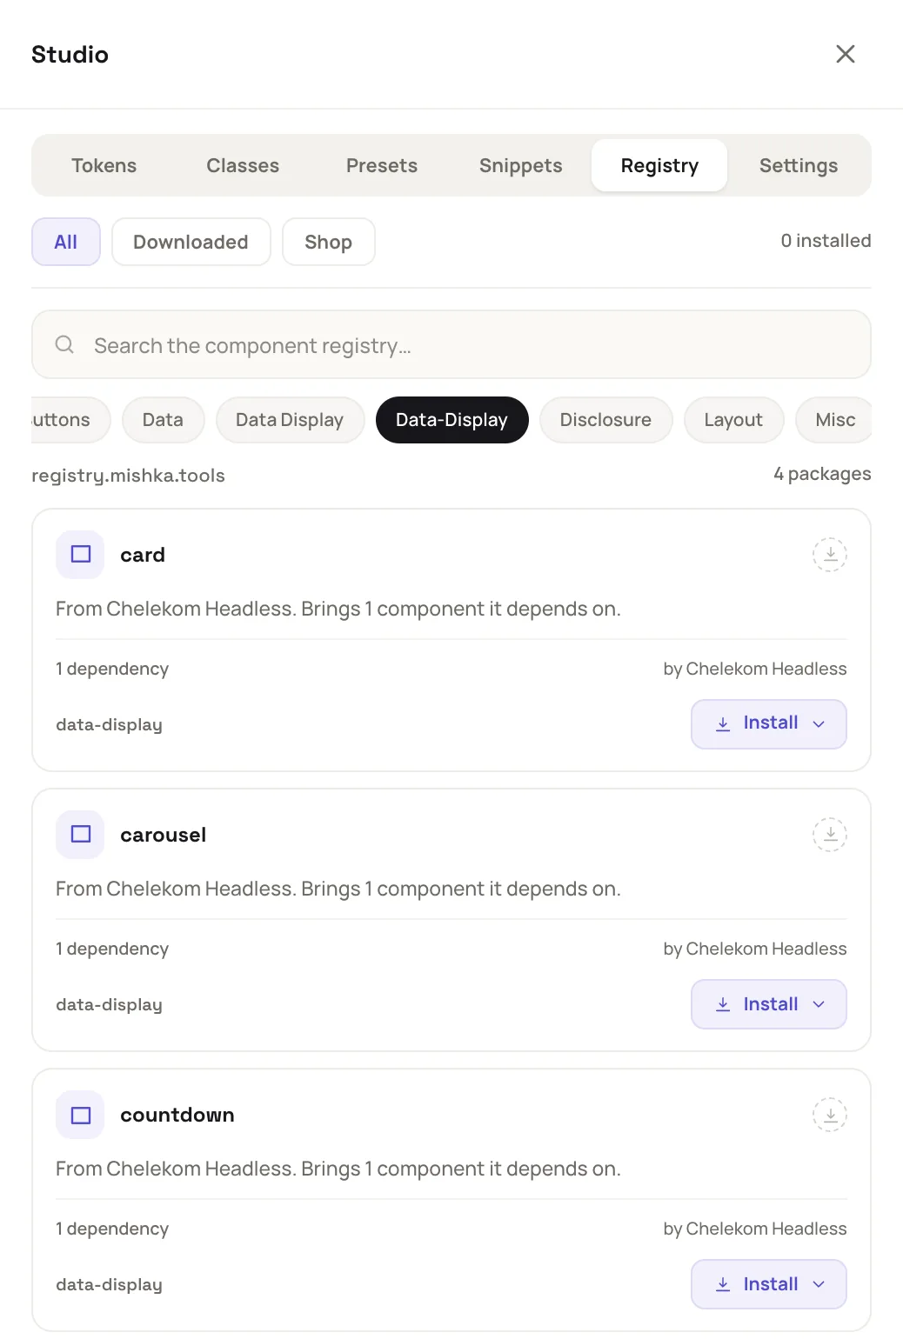Click the 0 installed counter

(826, 241)
